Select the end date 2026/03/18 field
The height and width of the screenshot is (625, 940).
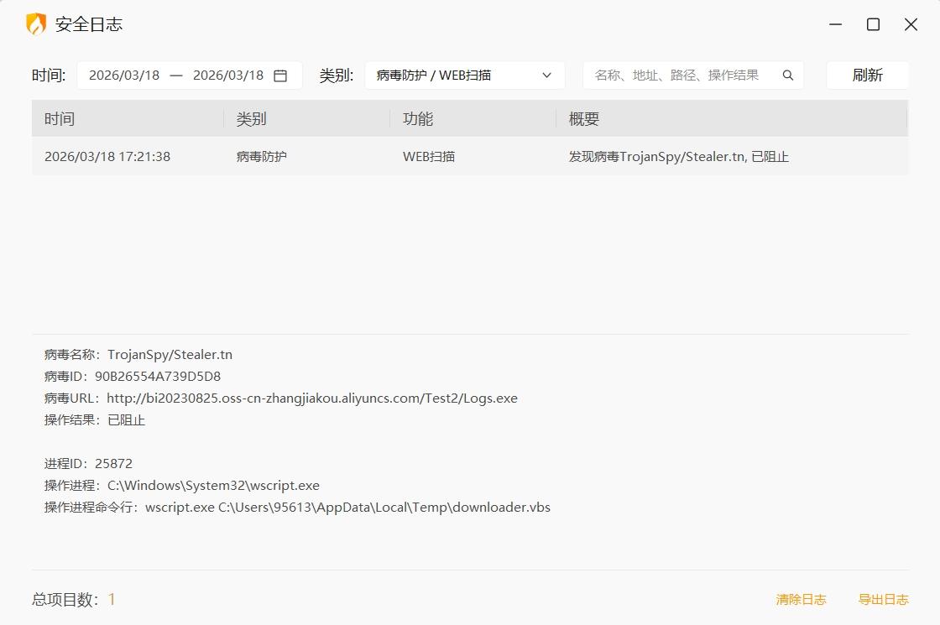[x=228, y=76]
